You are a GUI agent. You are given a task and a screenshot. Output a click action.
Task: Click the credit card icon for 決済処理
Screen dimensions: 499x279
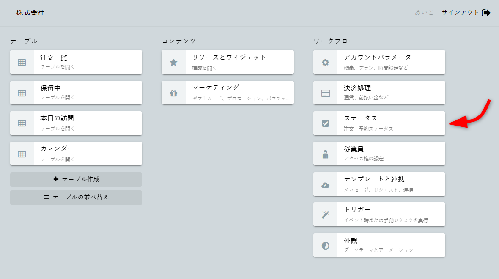click(x=325, y=93)
